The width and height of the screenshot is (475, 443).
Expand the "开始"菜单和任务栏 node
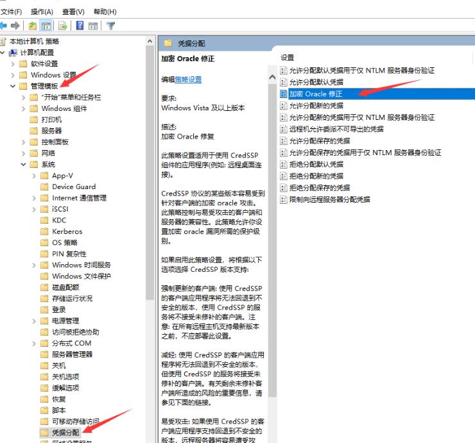click(x=23, y=97)
